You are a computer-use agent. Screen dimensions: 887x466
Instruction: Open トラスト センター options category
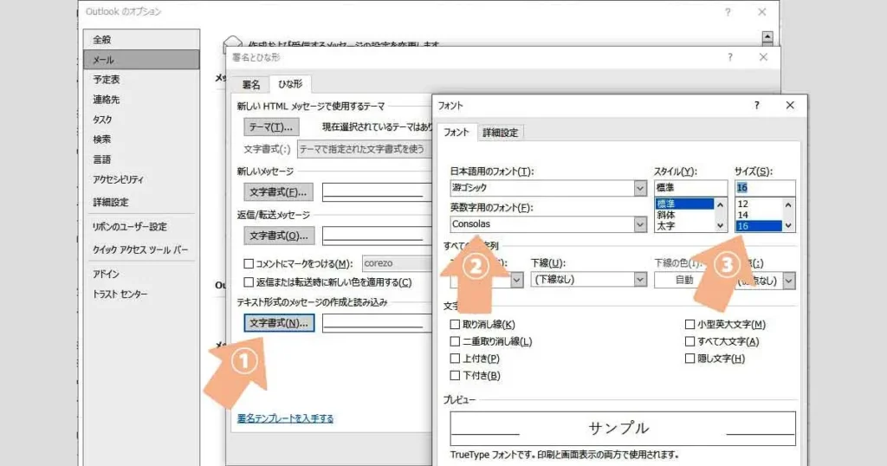[x=141, y=294]
